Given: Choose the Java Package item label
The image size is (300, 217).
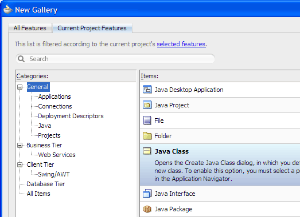Looking at the screenshot, I should (x=174, y=209).
